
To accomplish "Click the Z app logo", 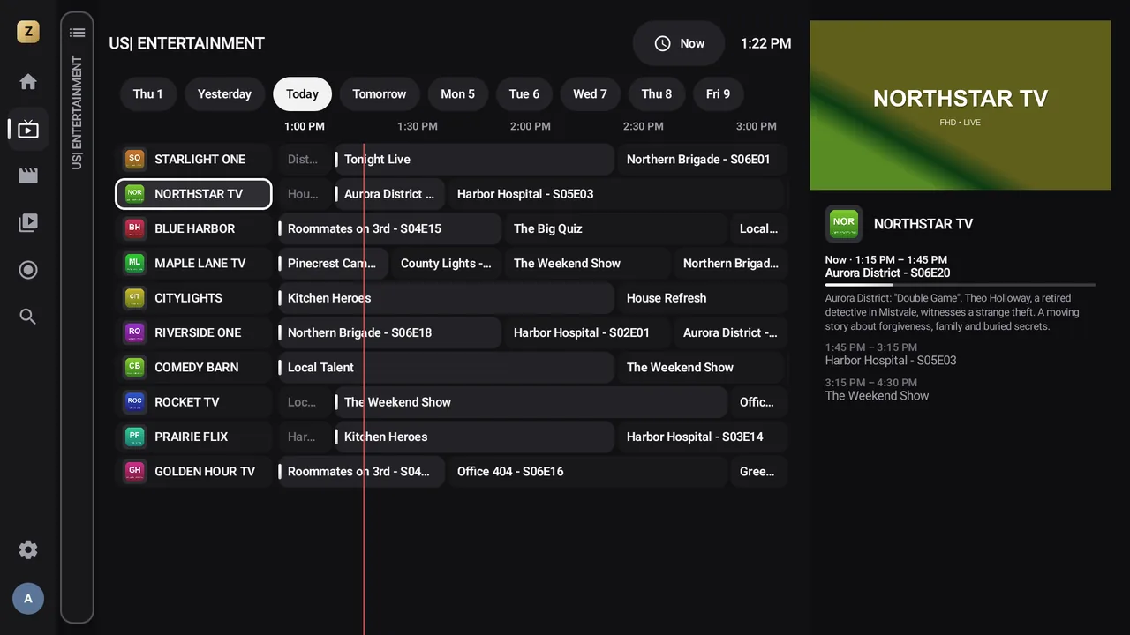I will (28, 33).
